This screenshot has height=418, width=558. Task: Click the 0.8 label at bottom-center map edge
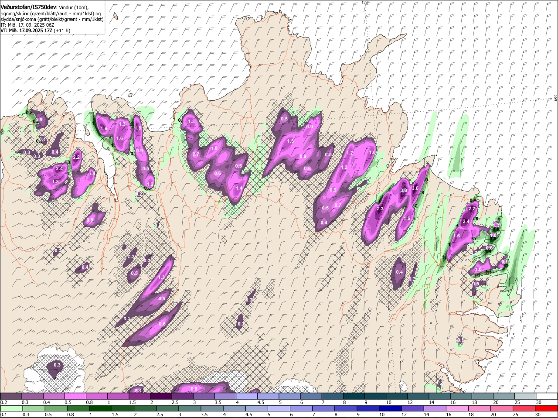[x=194, y=389]
